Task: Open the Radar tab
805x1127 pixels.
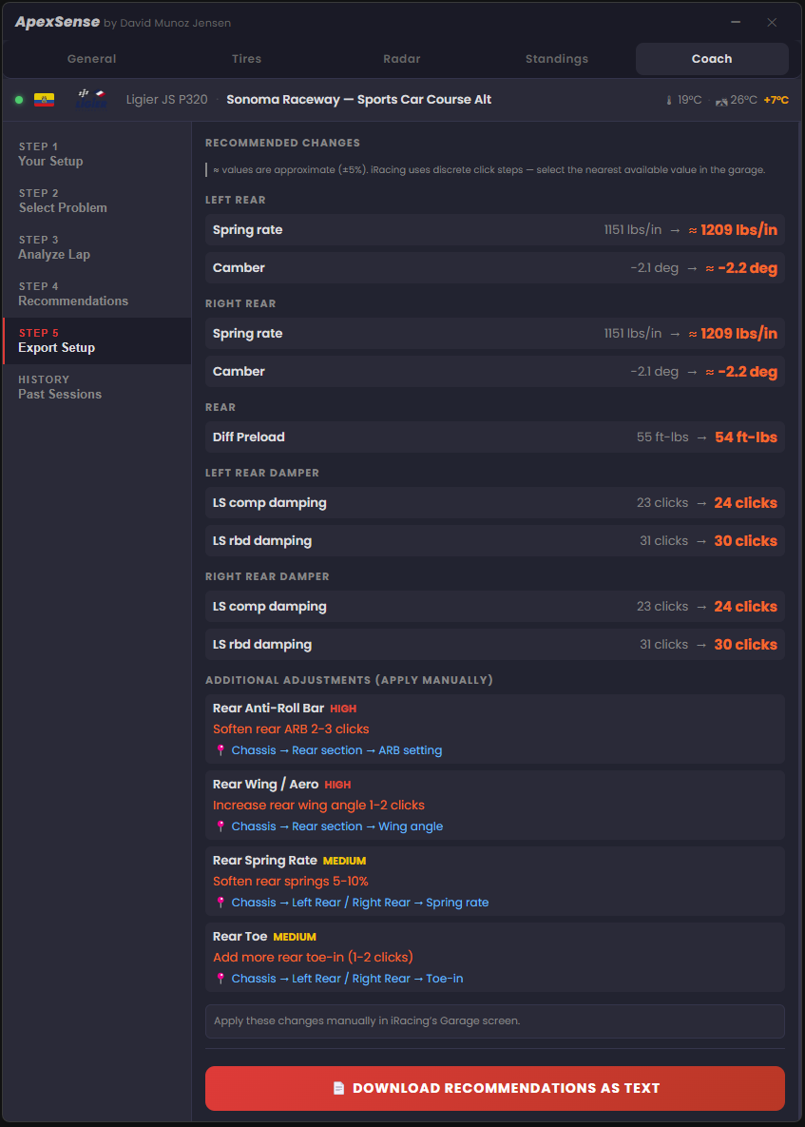Action: [x=401, y=58]
